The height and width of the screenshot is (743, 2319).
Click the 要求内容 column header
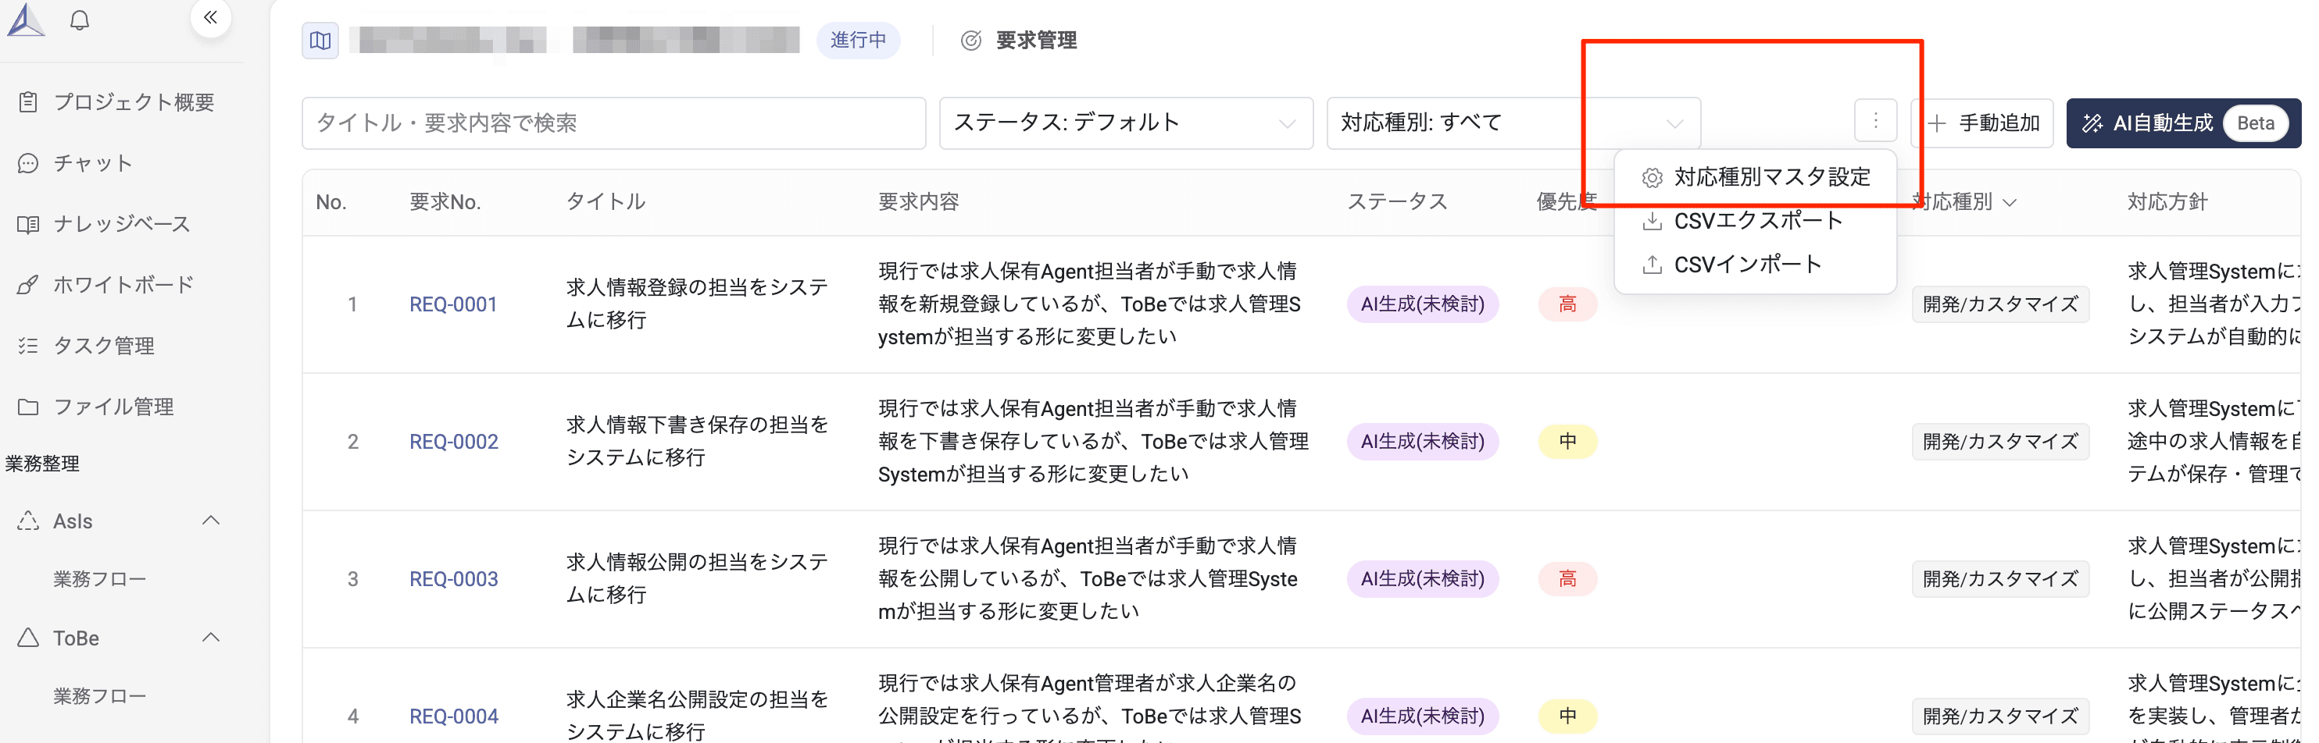(x=918, y=202)
